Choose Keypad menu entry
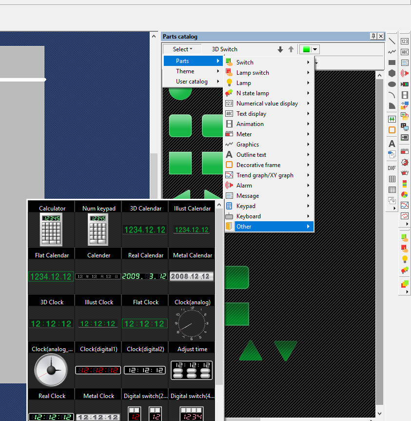 (269, 206)
